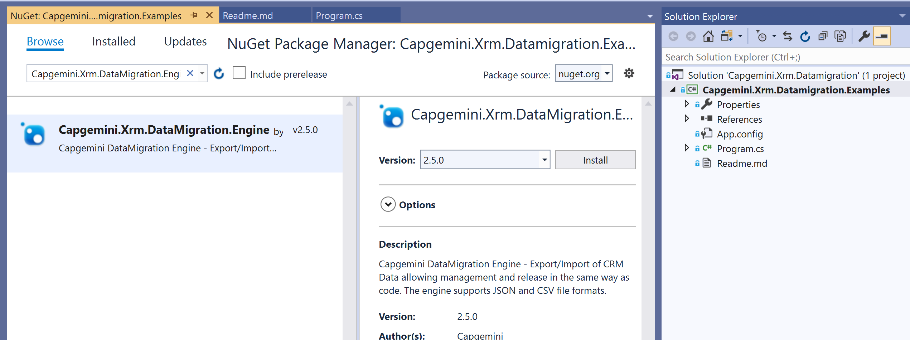Select the Solution 'Capgemini.Xrm.Datamigration' node
The width and height of the screenshot is (910, 340).
coord(796,75)
